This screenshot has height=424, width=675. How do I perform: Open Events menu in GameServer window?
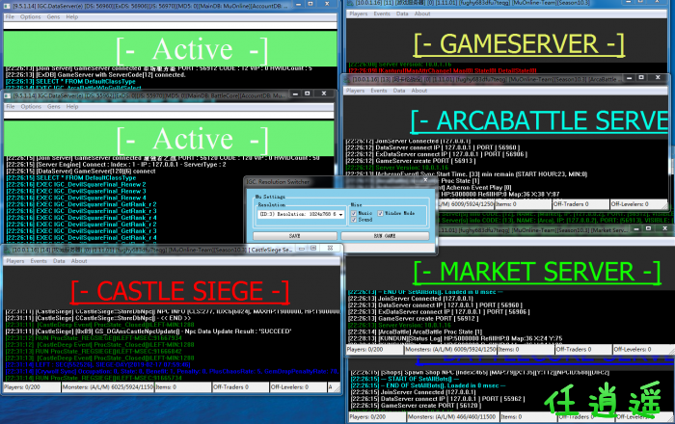coord(382,13)
